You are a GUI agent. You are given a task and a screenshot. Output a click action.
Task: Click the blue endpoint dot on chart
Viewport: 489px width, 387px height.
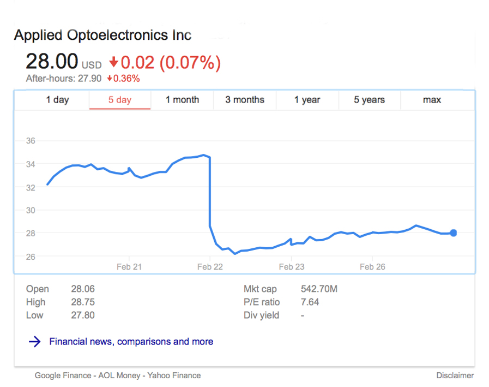[453, 233]
